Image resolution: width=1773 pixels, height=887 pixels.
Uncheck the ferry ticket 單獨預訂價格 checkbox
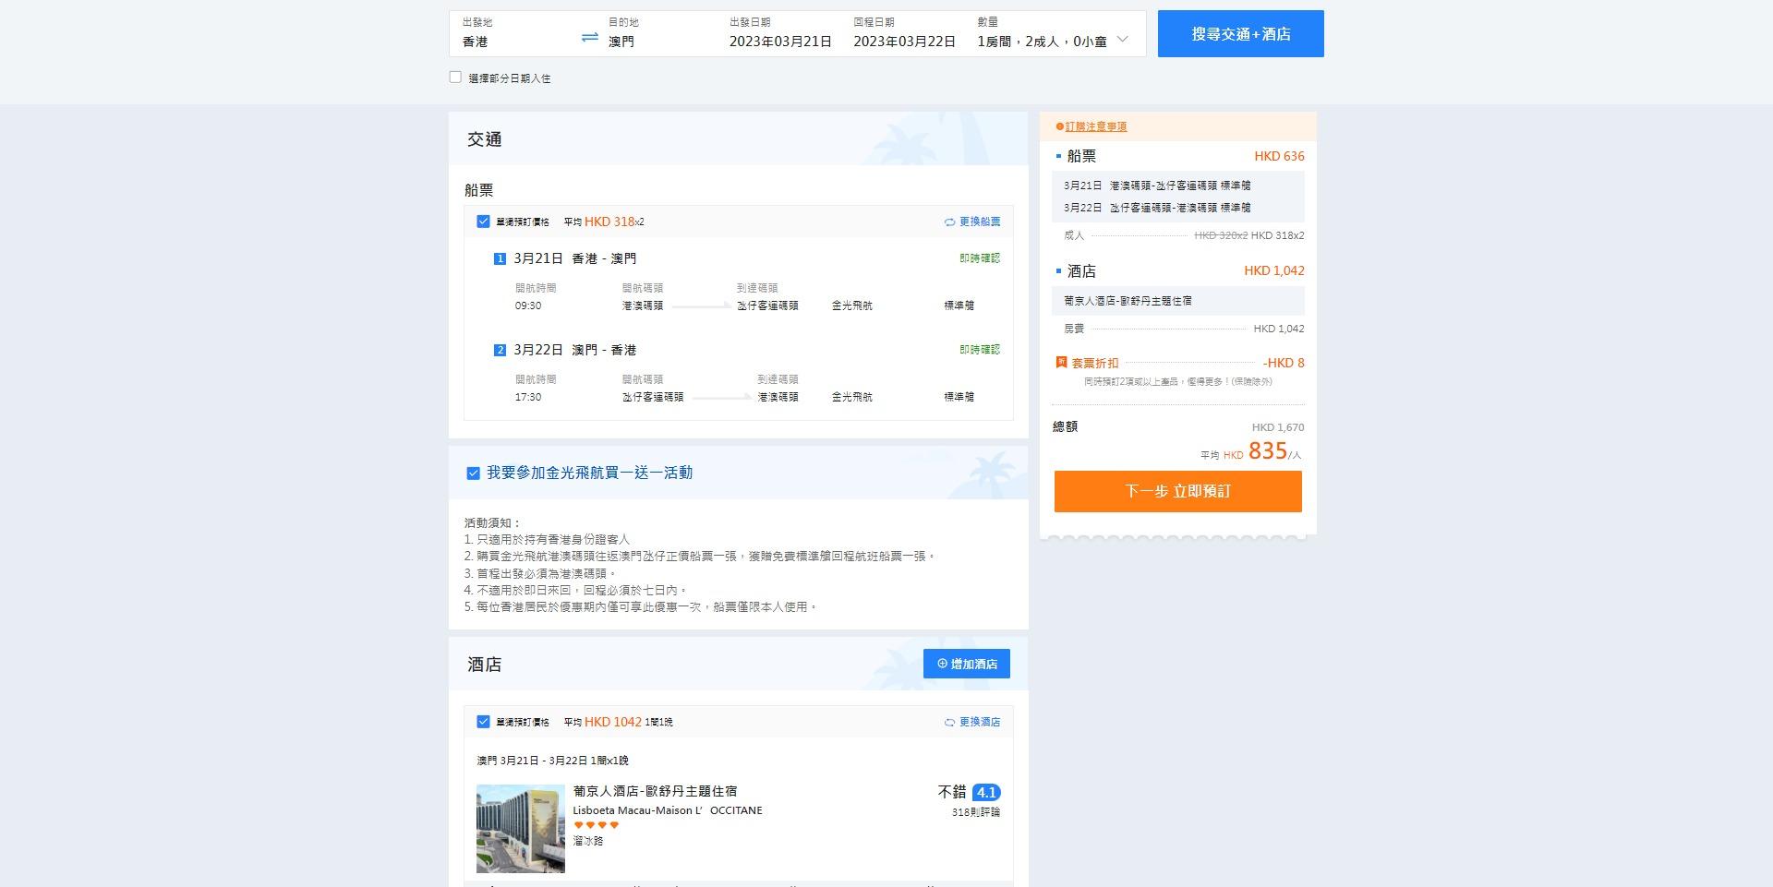click(x=483, y=222)
